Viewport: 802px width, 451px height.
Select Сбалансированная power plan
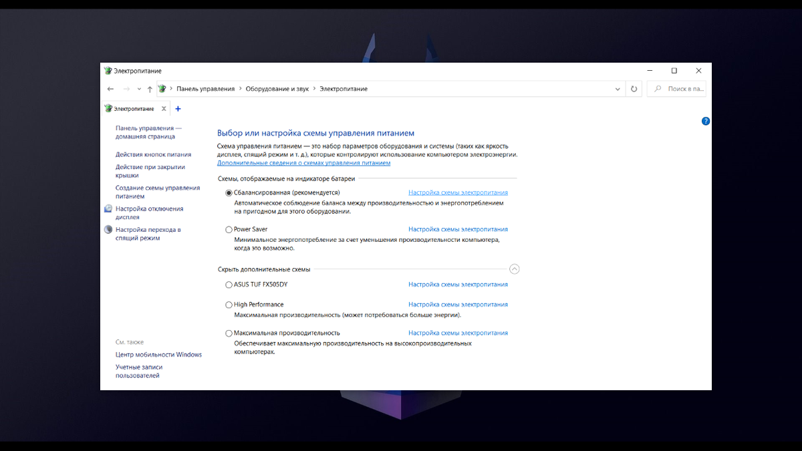229,192
